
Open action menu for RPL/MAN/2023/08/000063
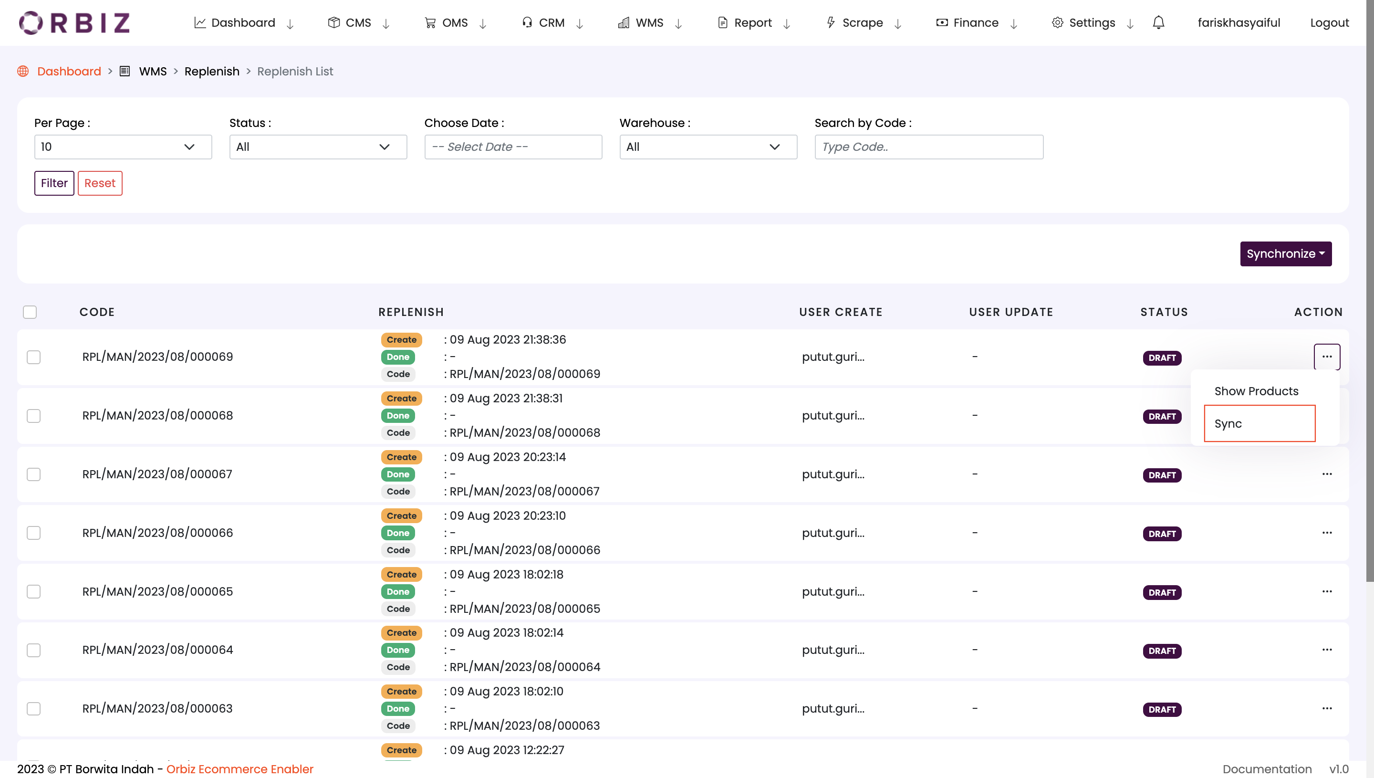coord(1327,708)
